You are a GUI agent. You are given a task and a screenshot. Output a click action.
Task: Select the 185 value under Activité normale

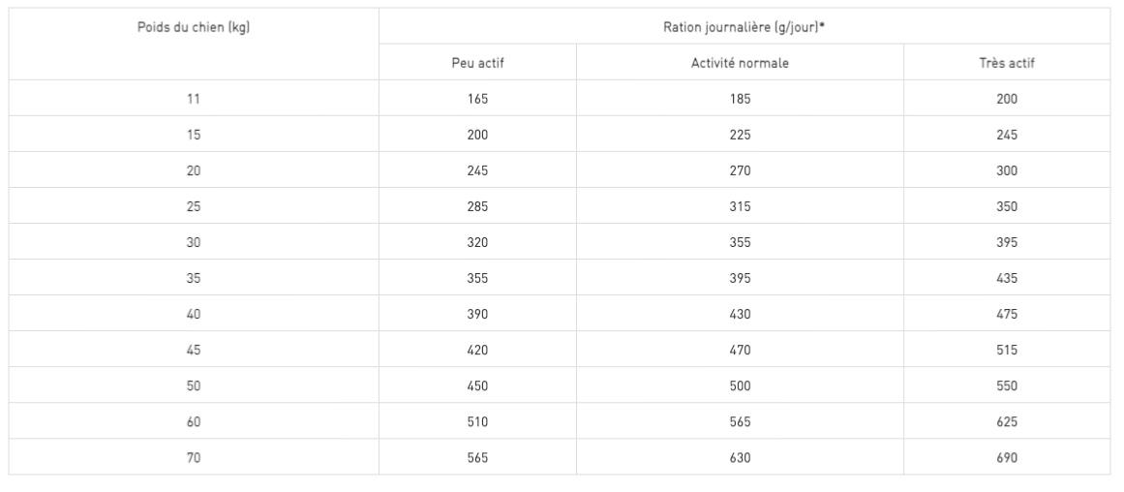pyautogui.click(x=740, y=99)
